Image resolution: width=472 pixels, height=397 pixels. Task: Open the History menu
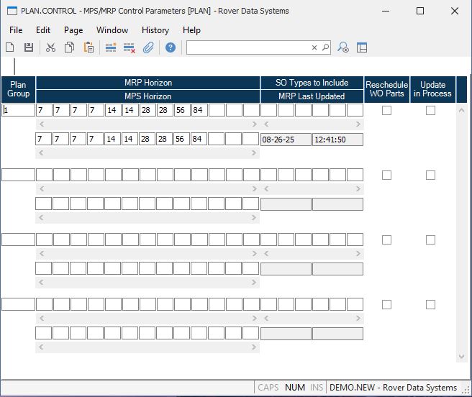tap(155, 30)
